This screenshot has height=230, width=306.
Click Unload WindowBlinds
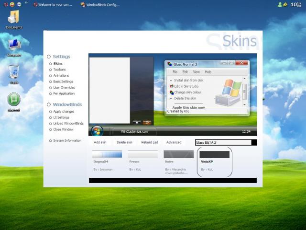tap(68, 124)
